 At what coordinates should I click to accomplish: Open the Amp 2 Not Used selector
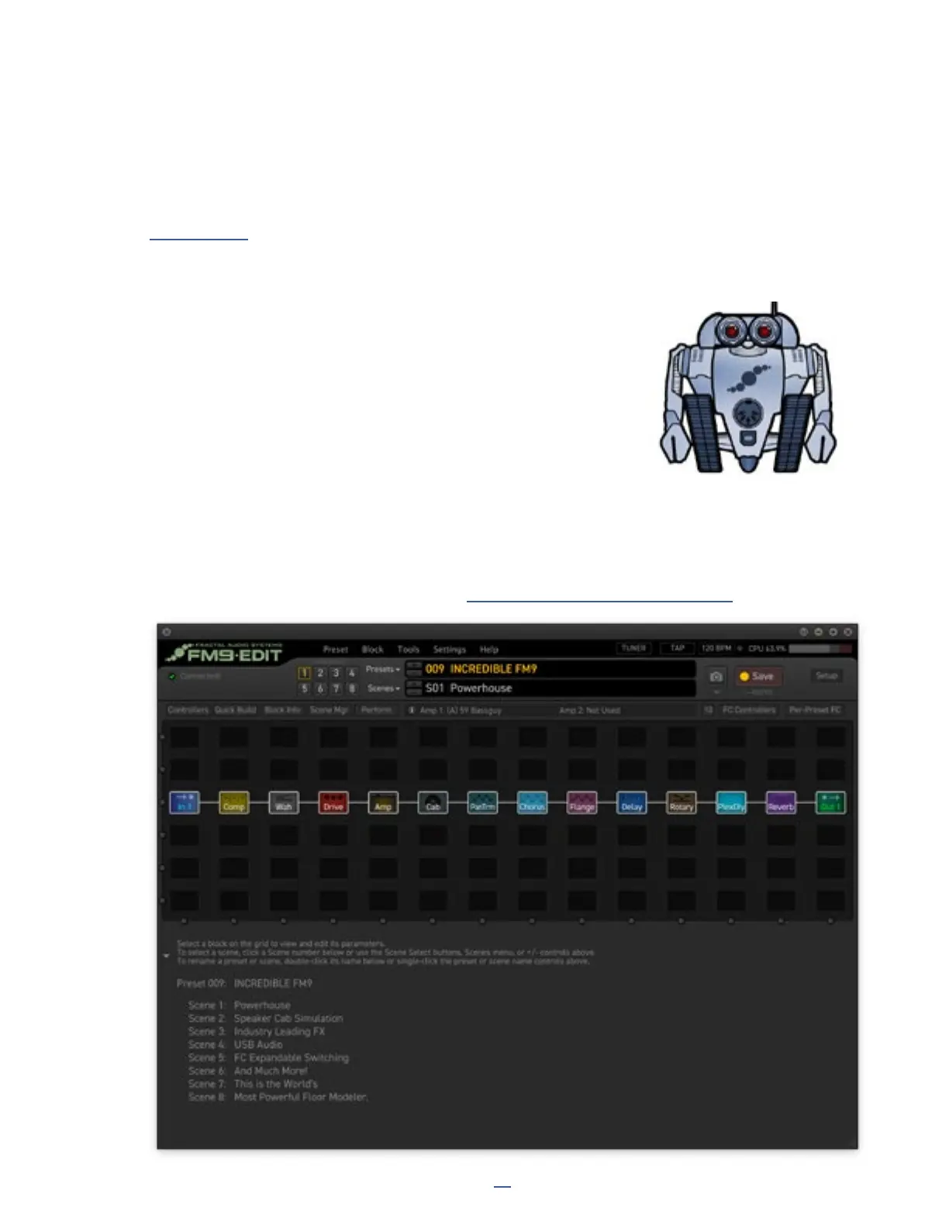pyautogui.click(x=589, y=710)
